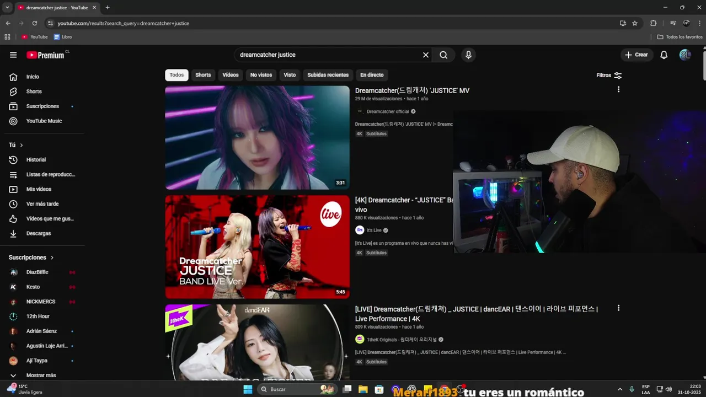The height and width of the screenshot is (397, 706).
Task: Open Historial in sidebar
Action: 43,159
